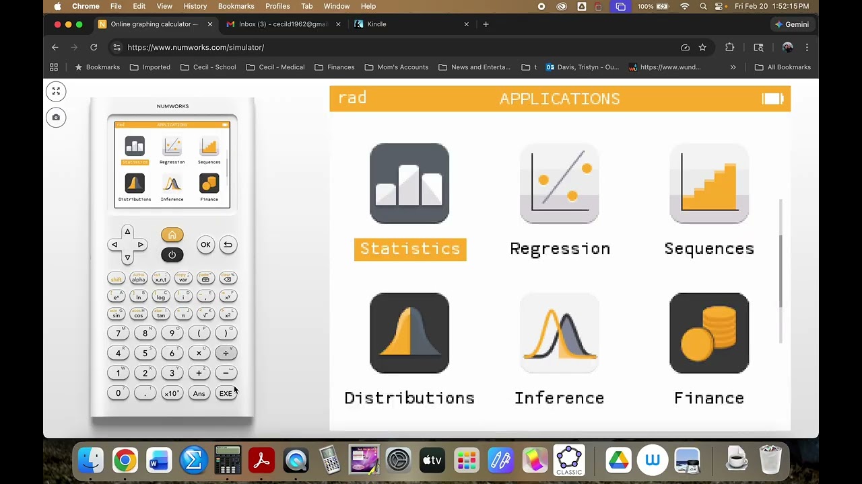
Task: Open Apple TV from the Dock
Action: [432, 460]
